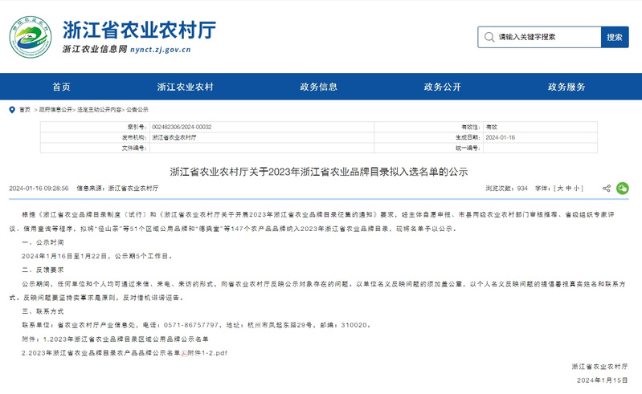Click 政府信息公开 breadcrumb link
Screen dimensions: 642x394
coord(55,110)
